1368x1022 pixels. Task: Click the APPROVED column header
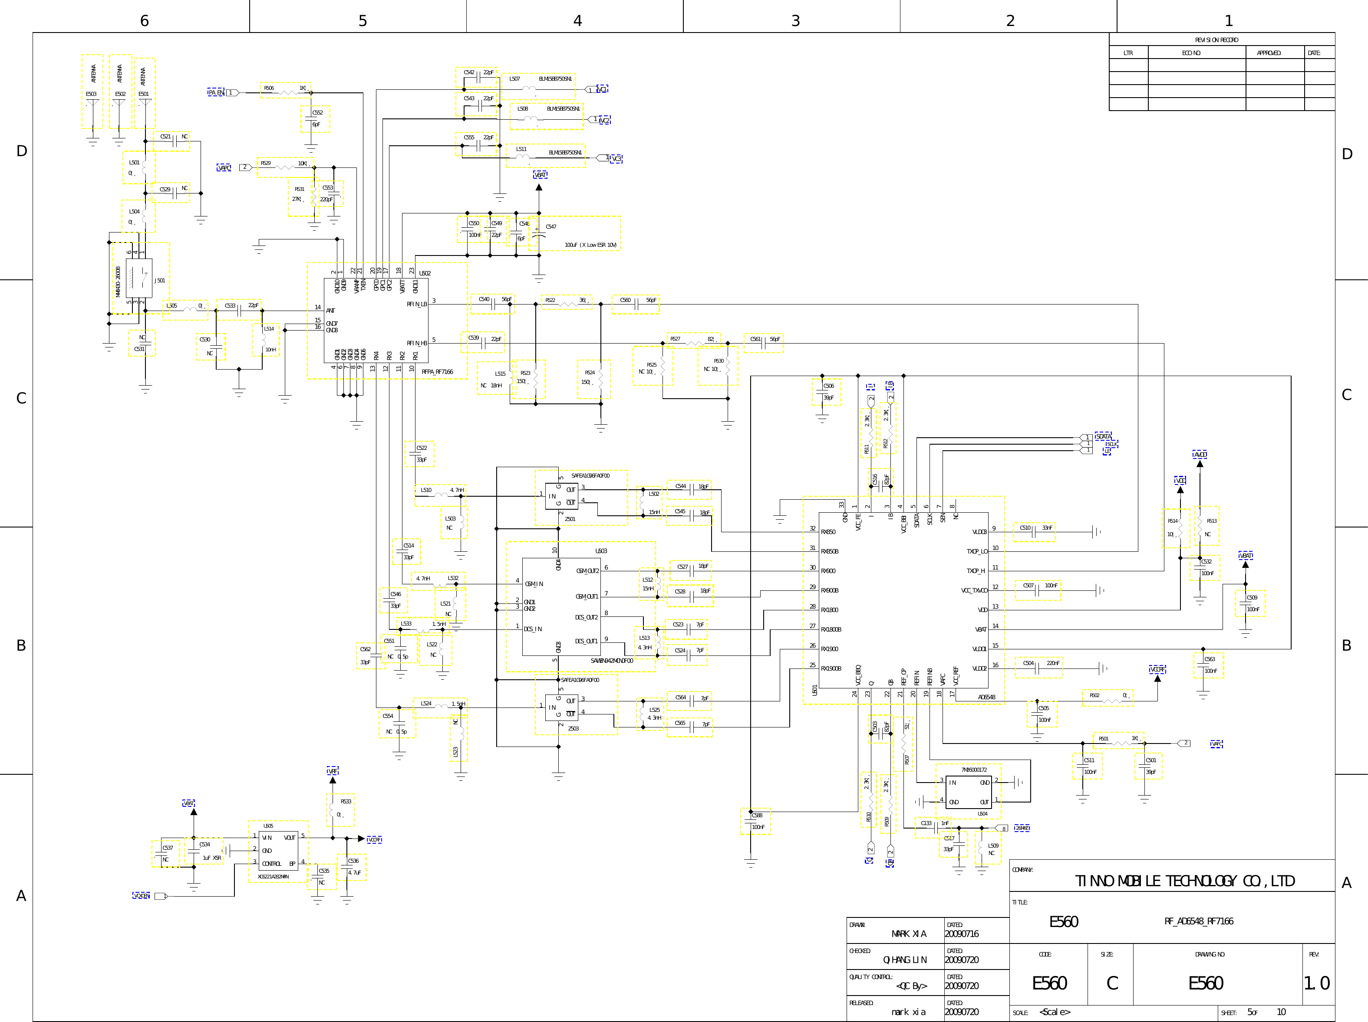coord(1269,53)
